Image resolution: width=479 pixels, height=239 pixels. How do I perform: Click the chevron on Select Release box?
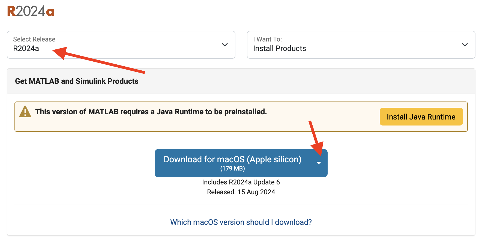(224, 45)
